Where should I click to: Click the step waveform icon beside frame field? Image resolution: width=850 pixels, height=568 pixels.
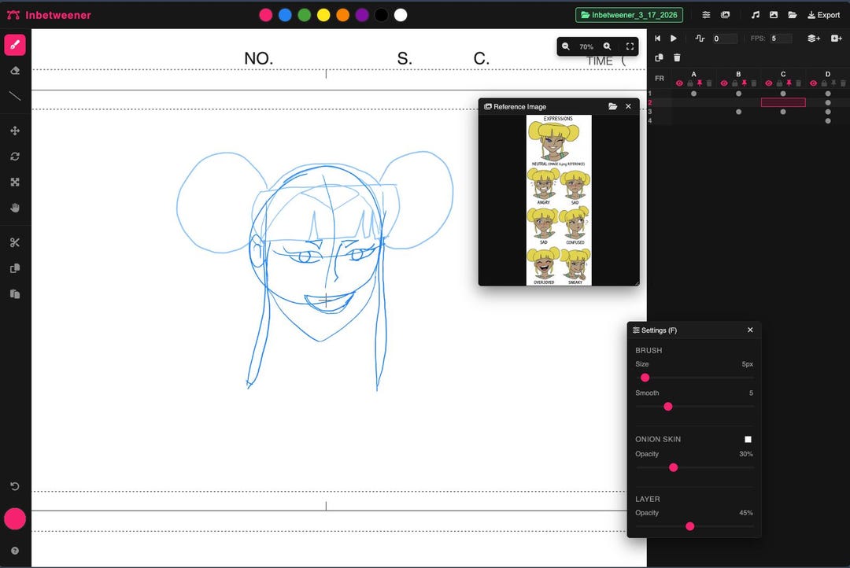click(700, 39)
